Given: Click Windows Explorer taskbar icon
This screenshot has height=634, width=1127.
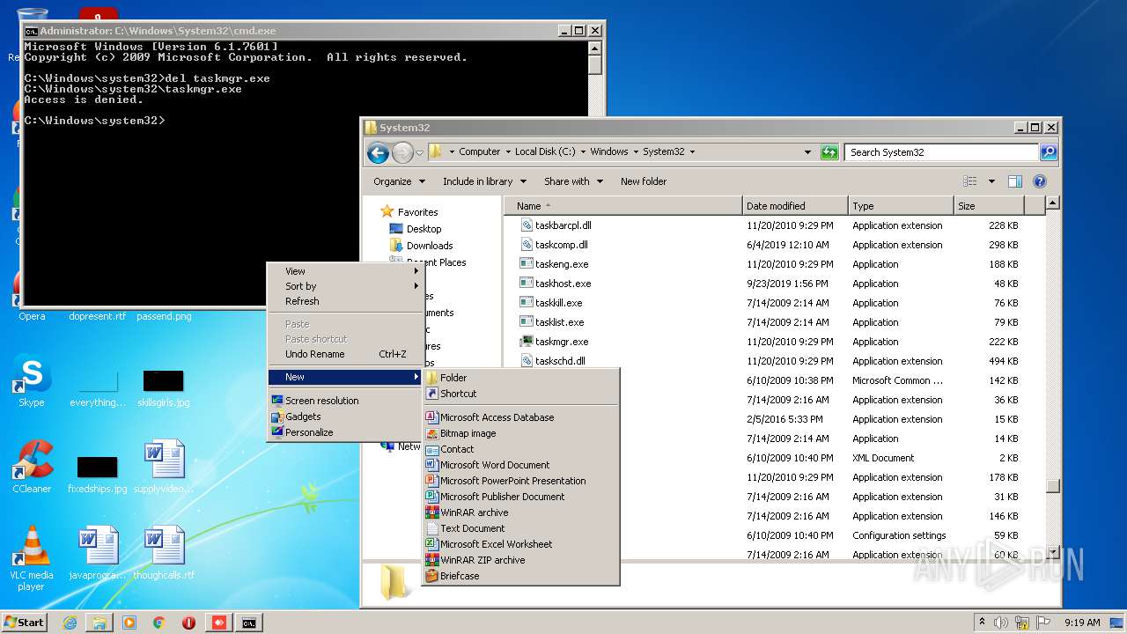Looking at the screenshot, I should coord(99,623).
